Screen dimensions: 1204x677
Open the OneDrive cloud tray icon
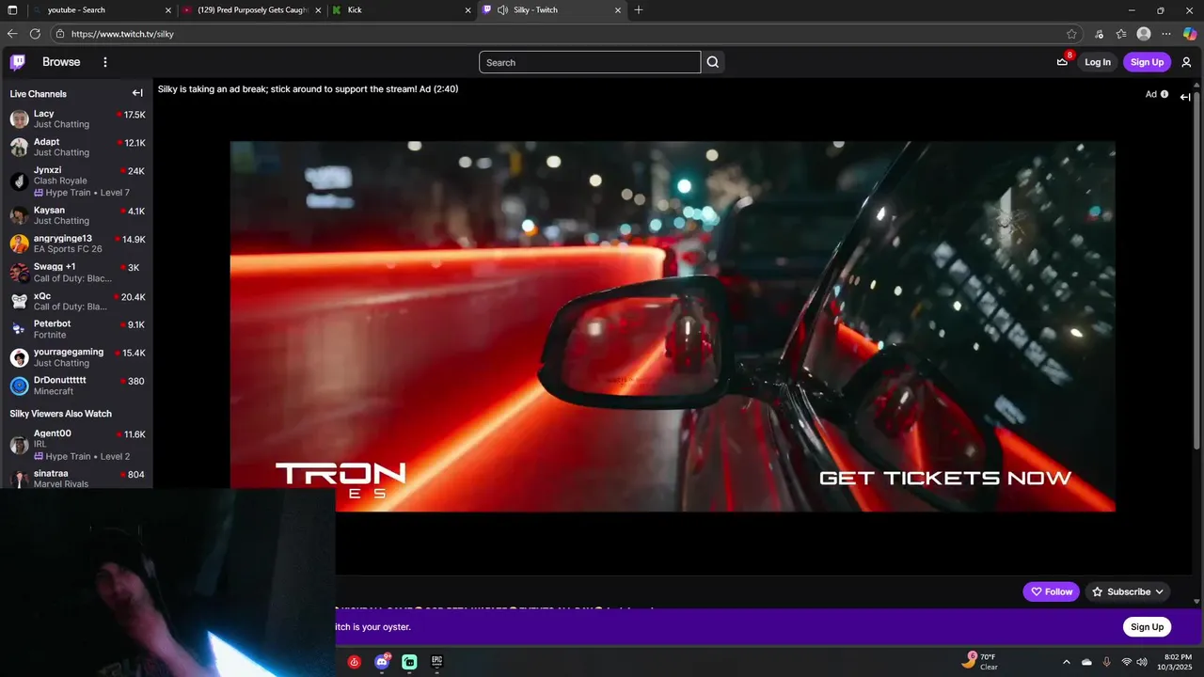tap(1086, 662)
